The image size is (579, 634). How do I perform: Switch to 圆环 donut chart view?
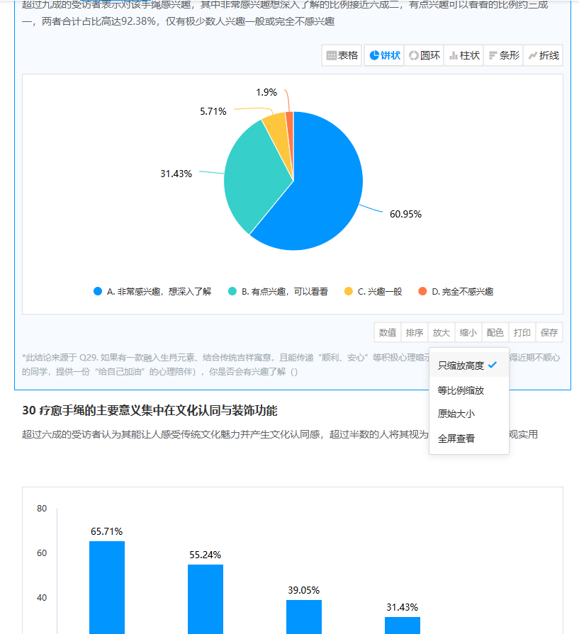tap(424, 55)
